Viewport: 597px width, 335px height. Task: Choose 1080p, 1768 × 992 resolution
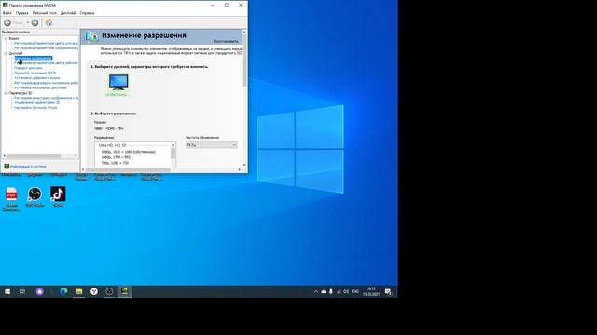(x=116, y=157)
